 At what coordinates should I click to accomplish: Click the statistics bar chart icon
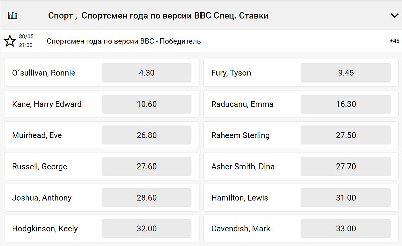[13, 16]
